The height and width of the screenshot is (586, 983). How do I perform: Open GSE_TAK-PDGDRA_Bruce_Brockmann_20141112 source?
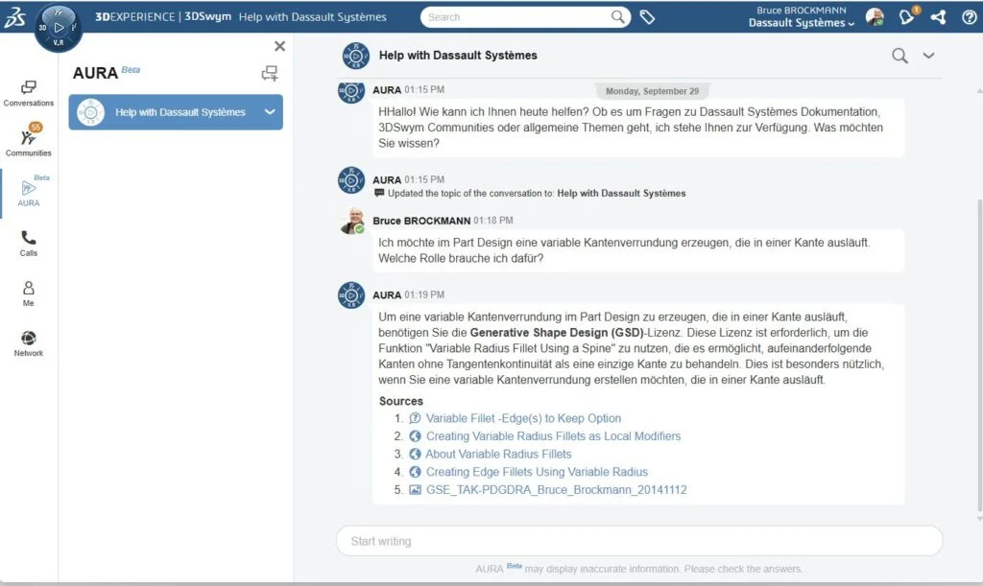click(x=557, y=489)
